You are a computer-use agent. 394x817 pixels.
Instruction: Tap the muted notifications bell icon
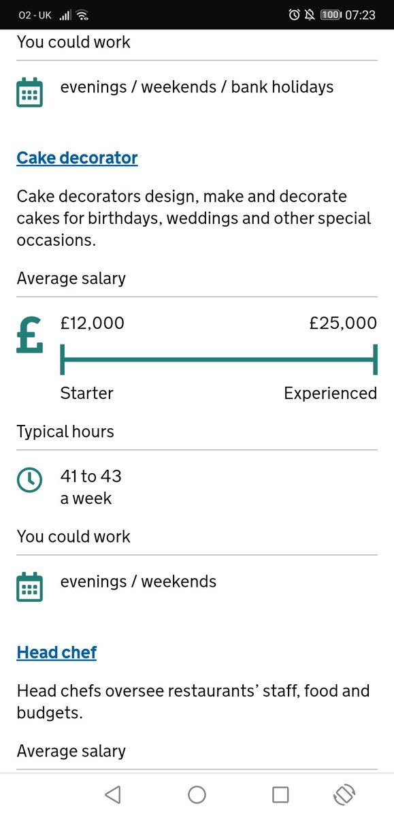coord(310,14)
